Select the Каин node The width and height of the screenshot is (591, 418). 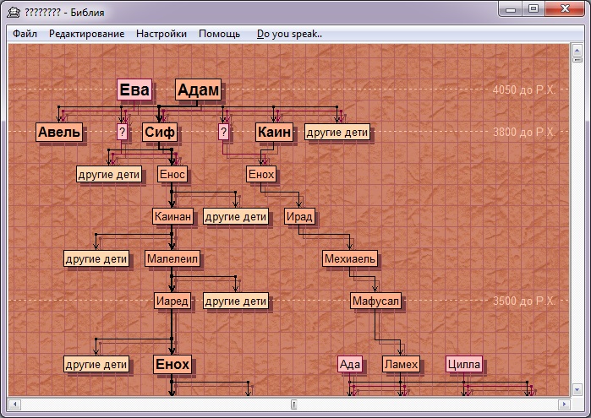[x=274, y=133]
